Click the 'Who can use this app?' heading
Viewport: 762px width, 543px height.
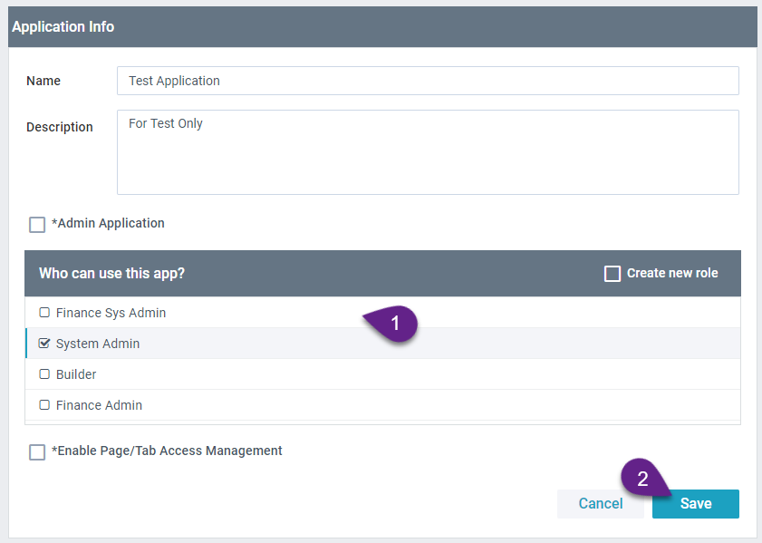click(111, 273)
